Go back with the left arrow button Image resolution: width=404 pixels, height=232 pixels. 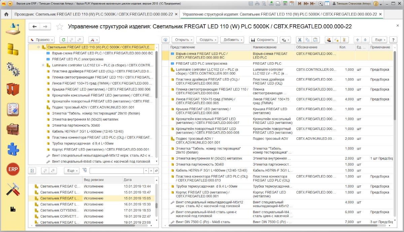(34, 27)
